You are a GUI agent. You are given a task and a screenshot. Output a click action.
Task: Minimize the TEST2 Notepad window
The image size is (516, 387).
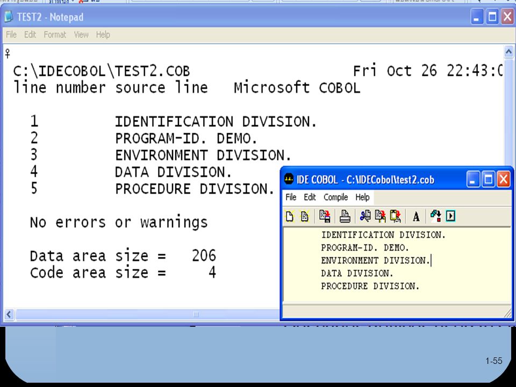[x=477, y=17]
